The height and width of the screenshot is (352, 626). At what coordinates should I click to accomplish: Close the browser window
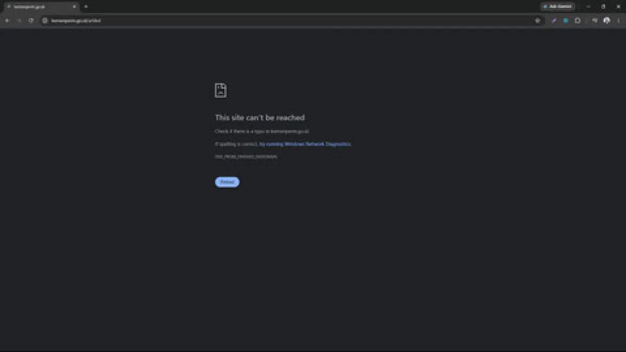(x=618, y=7)
